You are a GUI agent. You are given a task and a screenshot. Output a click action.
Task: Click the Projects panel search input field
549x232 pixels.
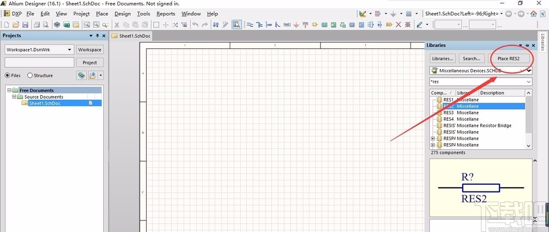tap(39, 63)
